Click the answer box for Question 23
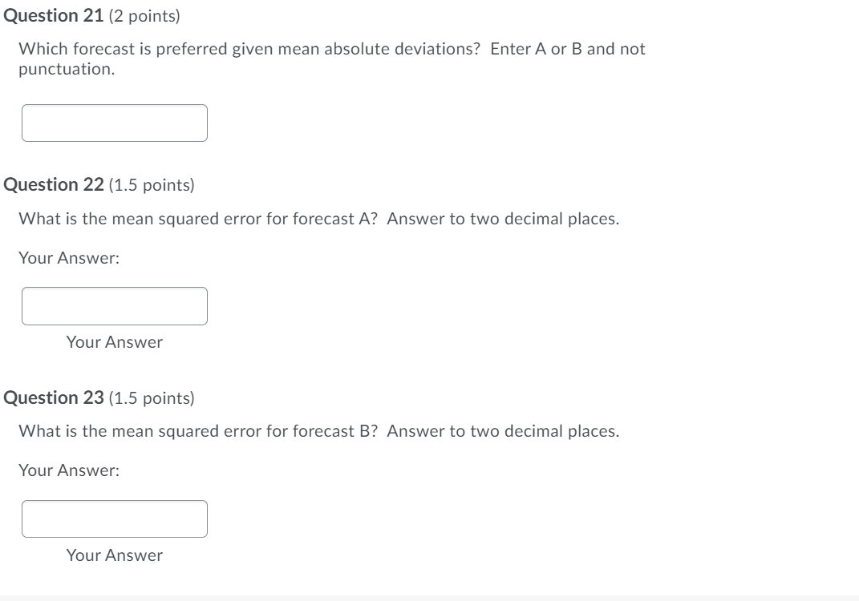The height and width of the screenshot is (601, 859). pyautogui.click(x=115, y=518)
